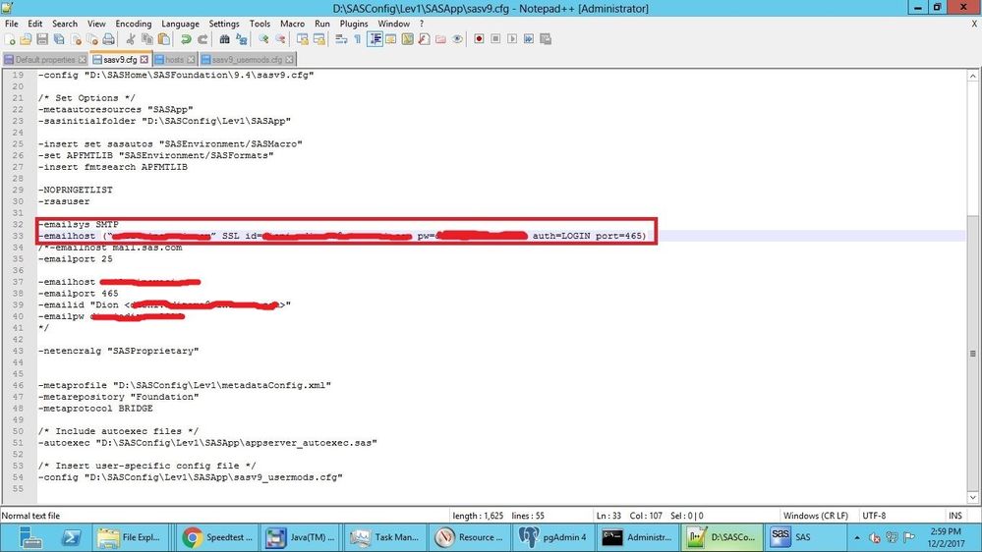Open the Plugins menu
This screenshot has width=982, height=552.
coord(354,24)
